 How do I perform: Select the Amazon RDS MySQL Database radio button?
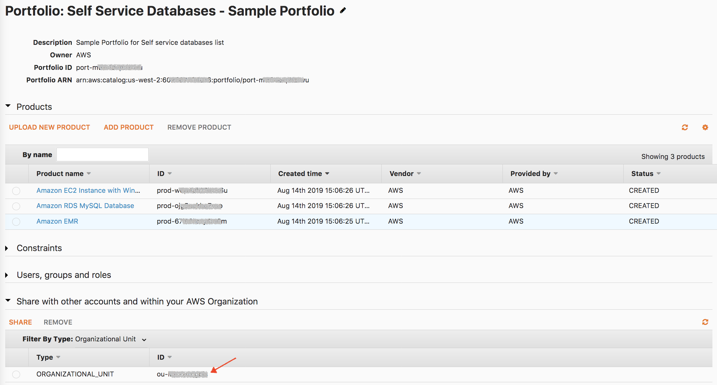[x=16, y=206]
